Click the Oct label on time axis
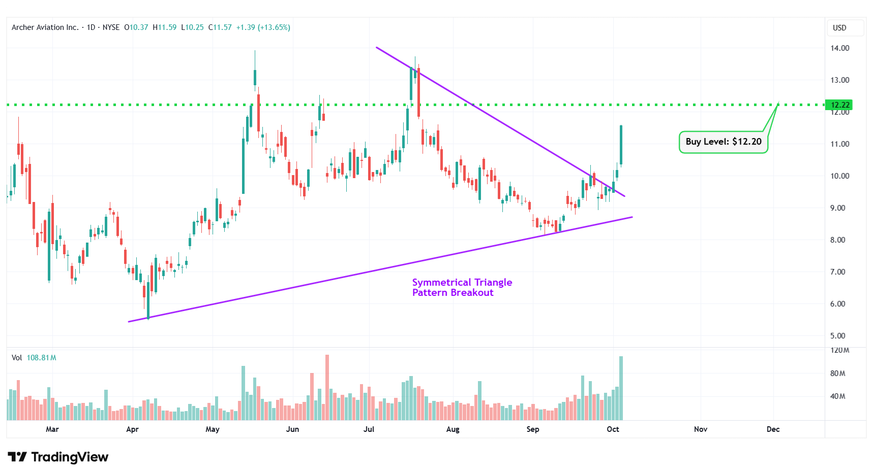 [x=613, y=429]
